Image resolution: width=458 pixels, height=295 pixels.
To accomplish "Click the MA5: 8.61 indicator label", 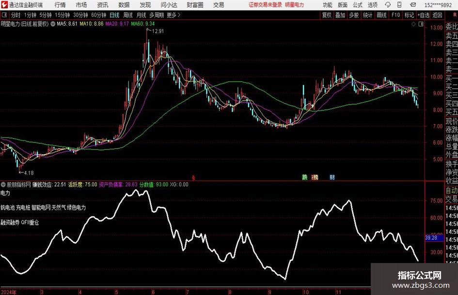I will pos(67,24).
